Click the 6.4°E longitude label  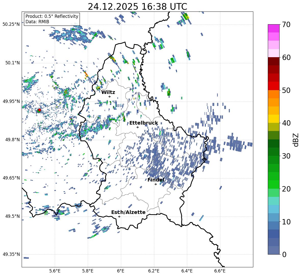pos(187,271)
